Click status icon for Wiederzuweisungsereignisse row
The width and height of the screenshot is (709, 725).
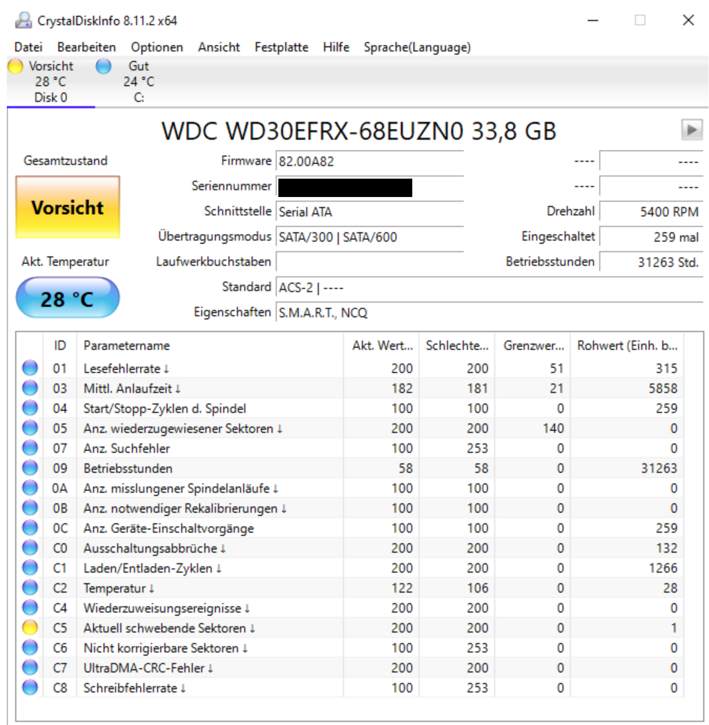[x=30, y=607]
